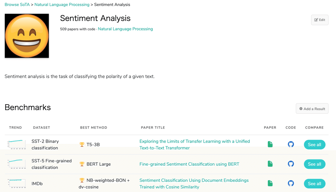The height and width of the screenshot is (192, 336).
Task: Click the smiling emoji task image
Action: click(27, 36)
